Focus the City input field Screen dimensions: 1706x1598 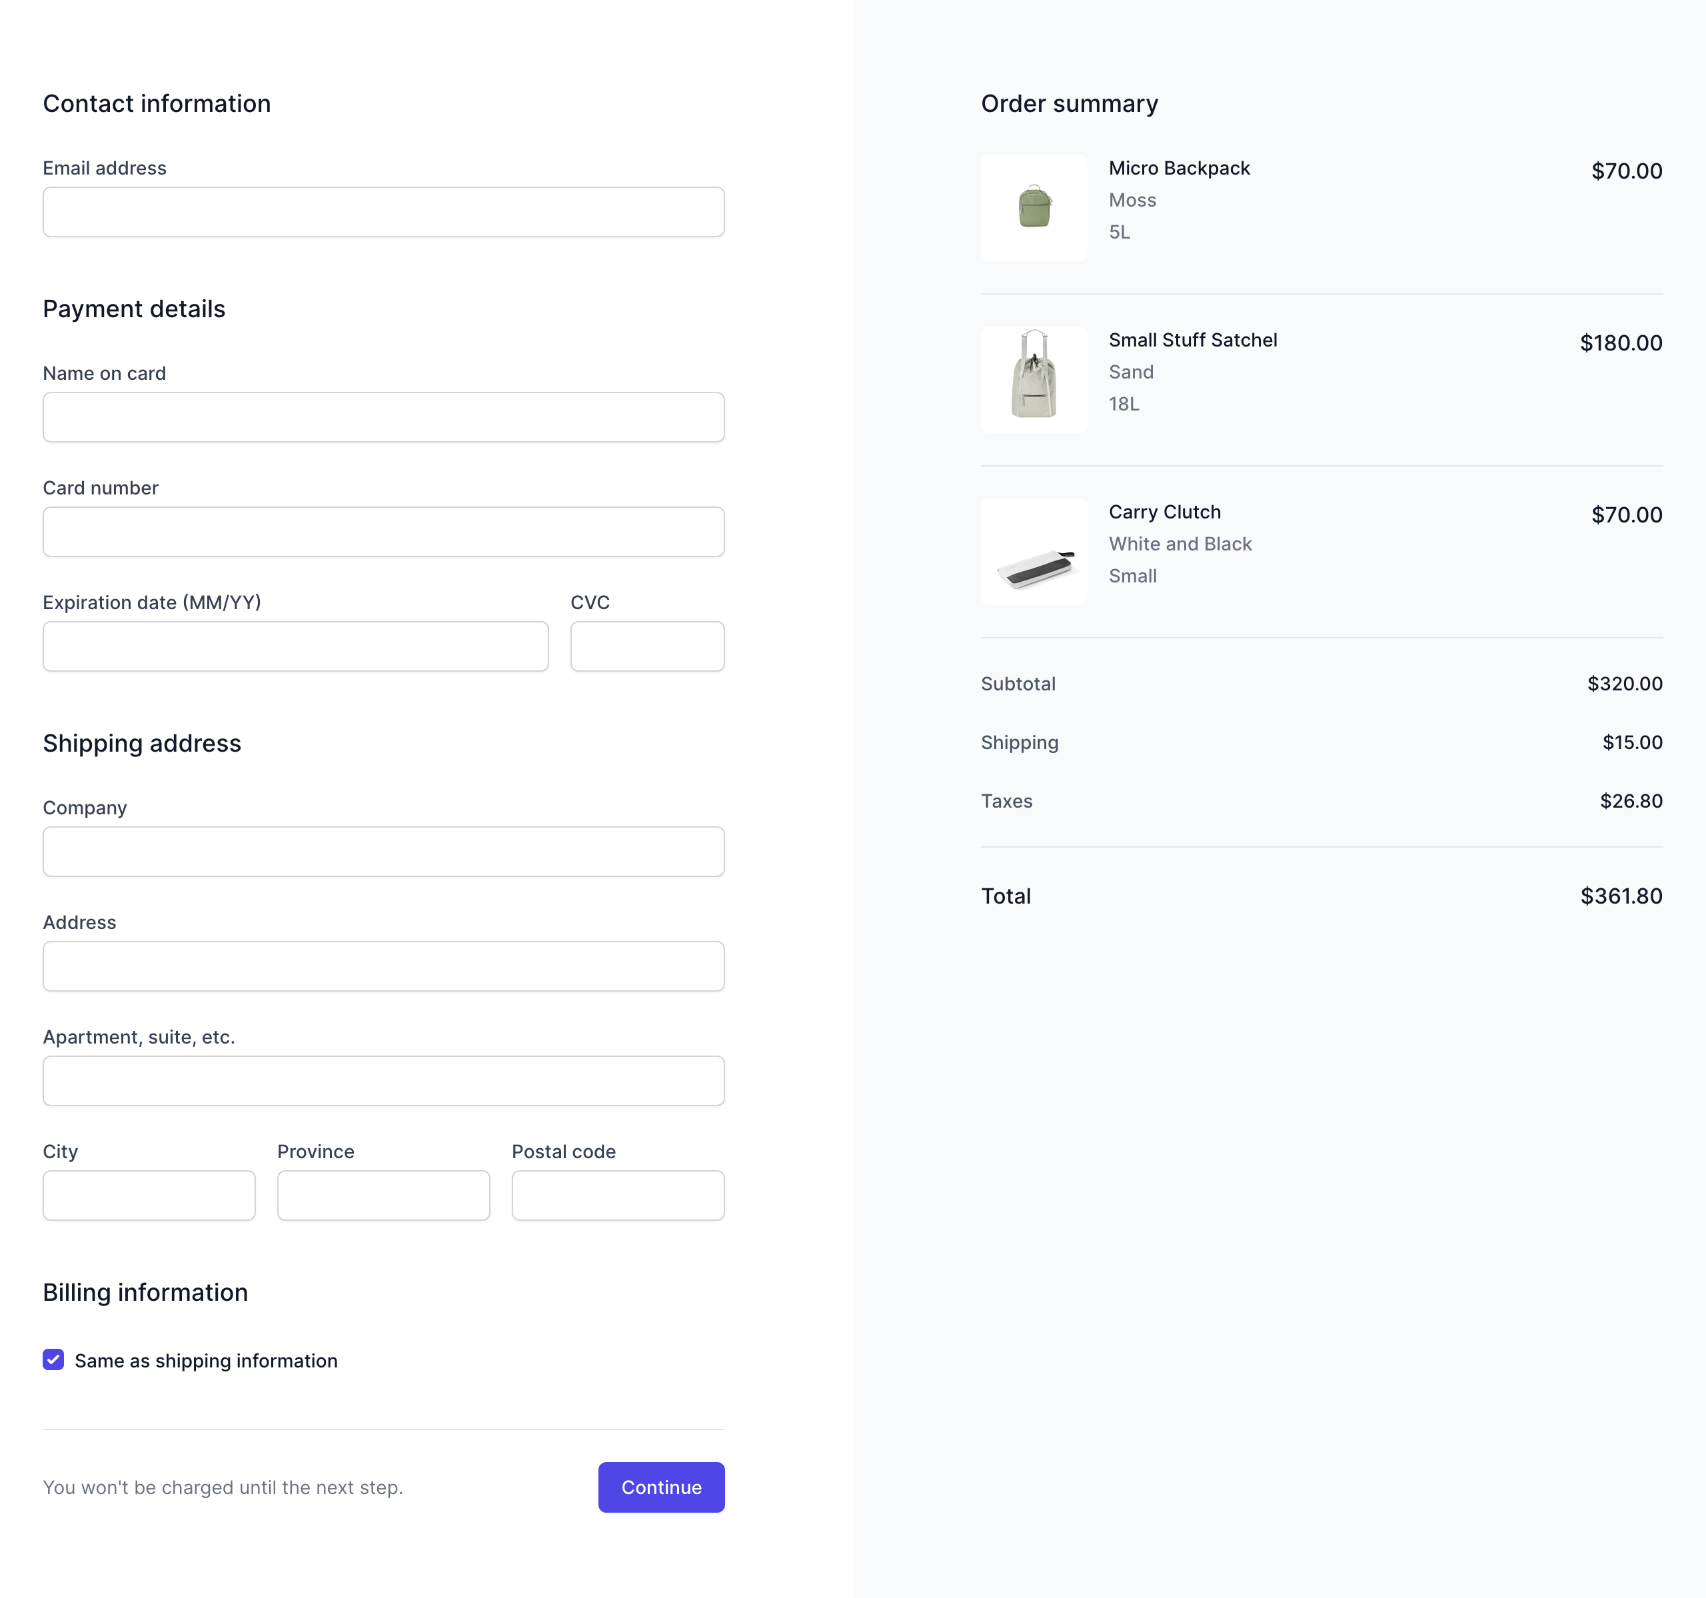(149, 1196)
